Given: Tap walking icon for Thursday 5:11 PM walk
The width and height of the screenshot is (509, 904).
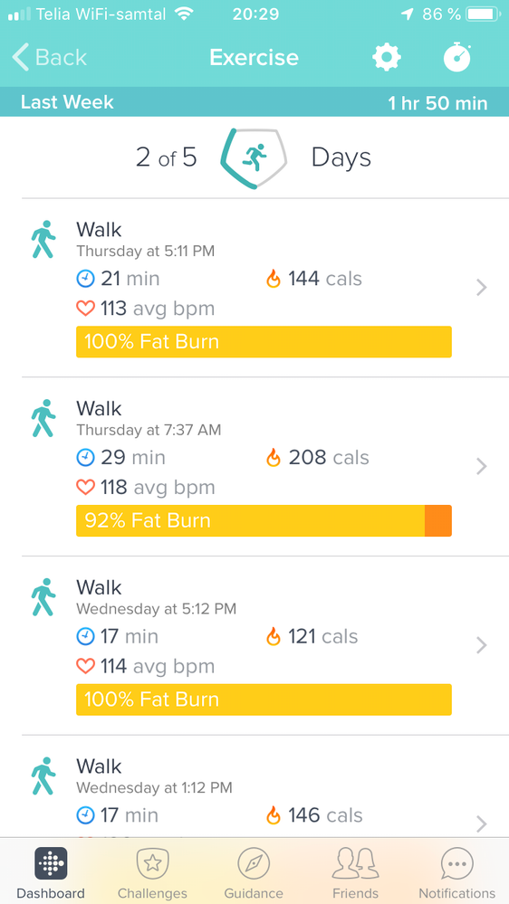Looking at the screenshot, I should pos(43,239).
